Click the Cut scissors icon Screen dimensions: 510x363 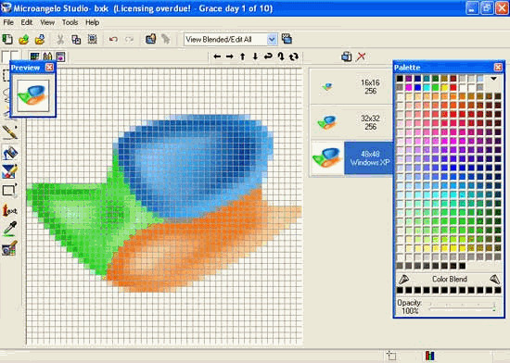60,39
